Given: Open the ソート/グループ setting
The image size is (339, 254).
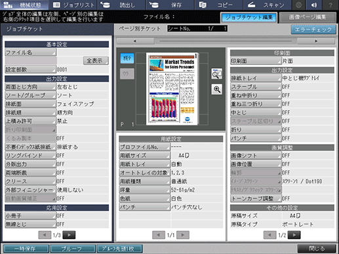Looking at the screenshot, I should click(x=30, y=96).
